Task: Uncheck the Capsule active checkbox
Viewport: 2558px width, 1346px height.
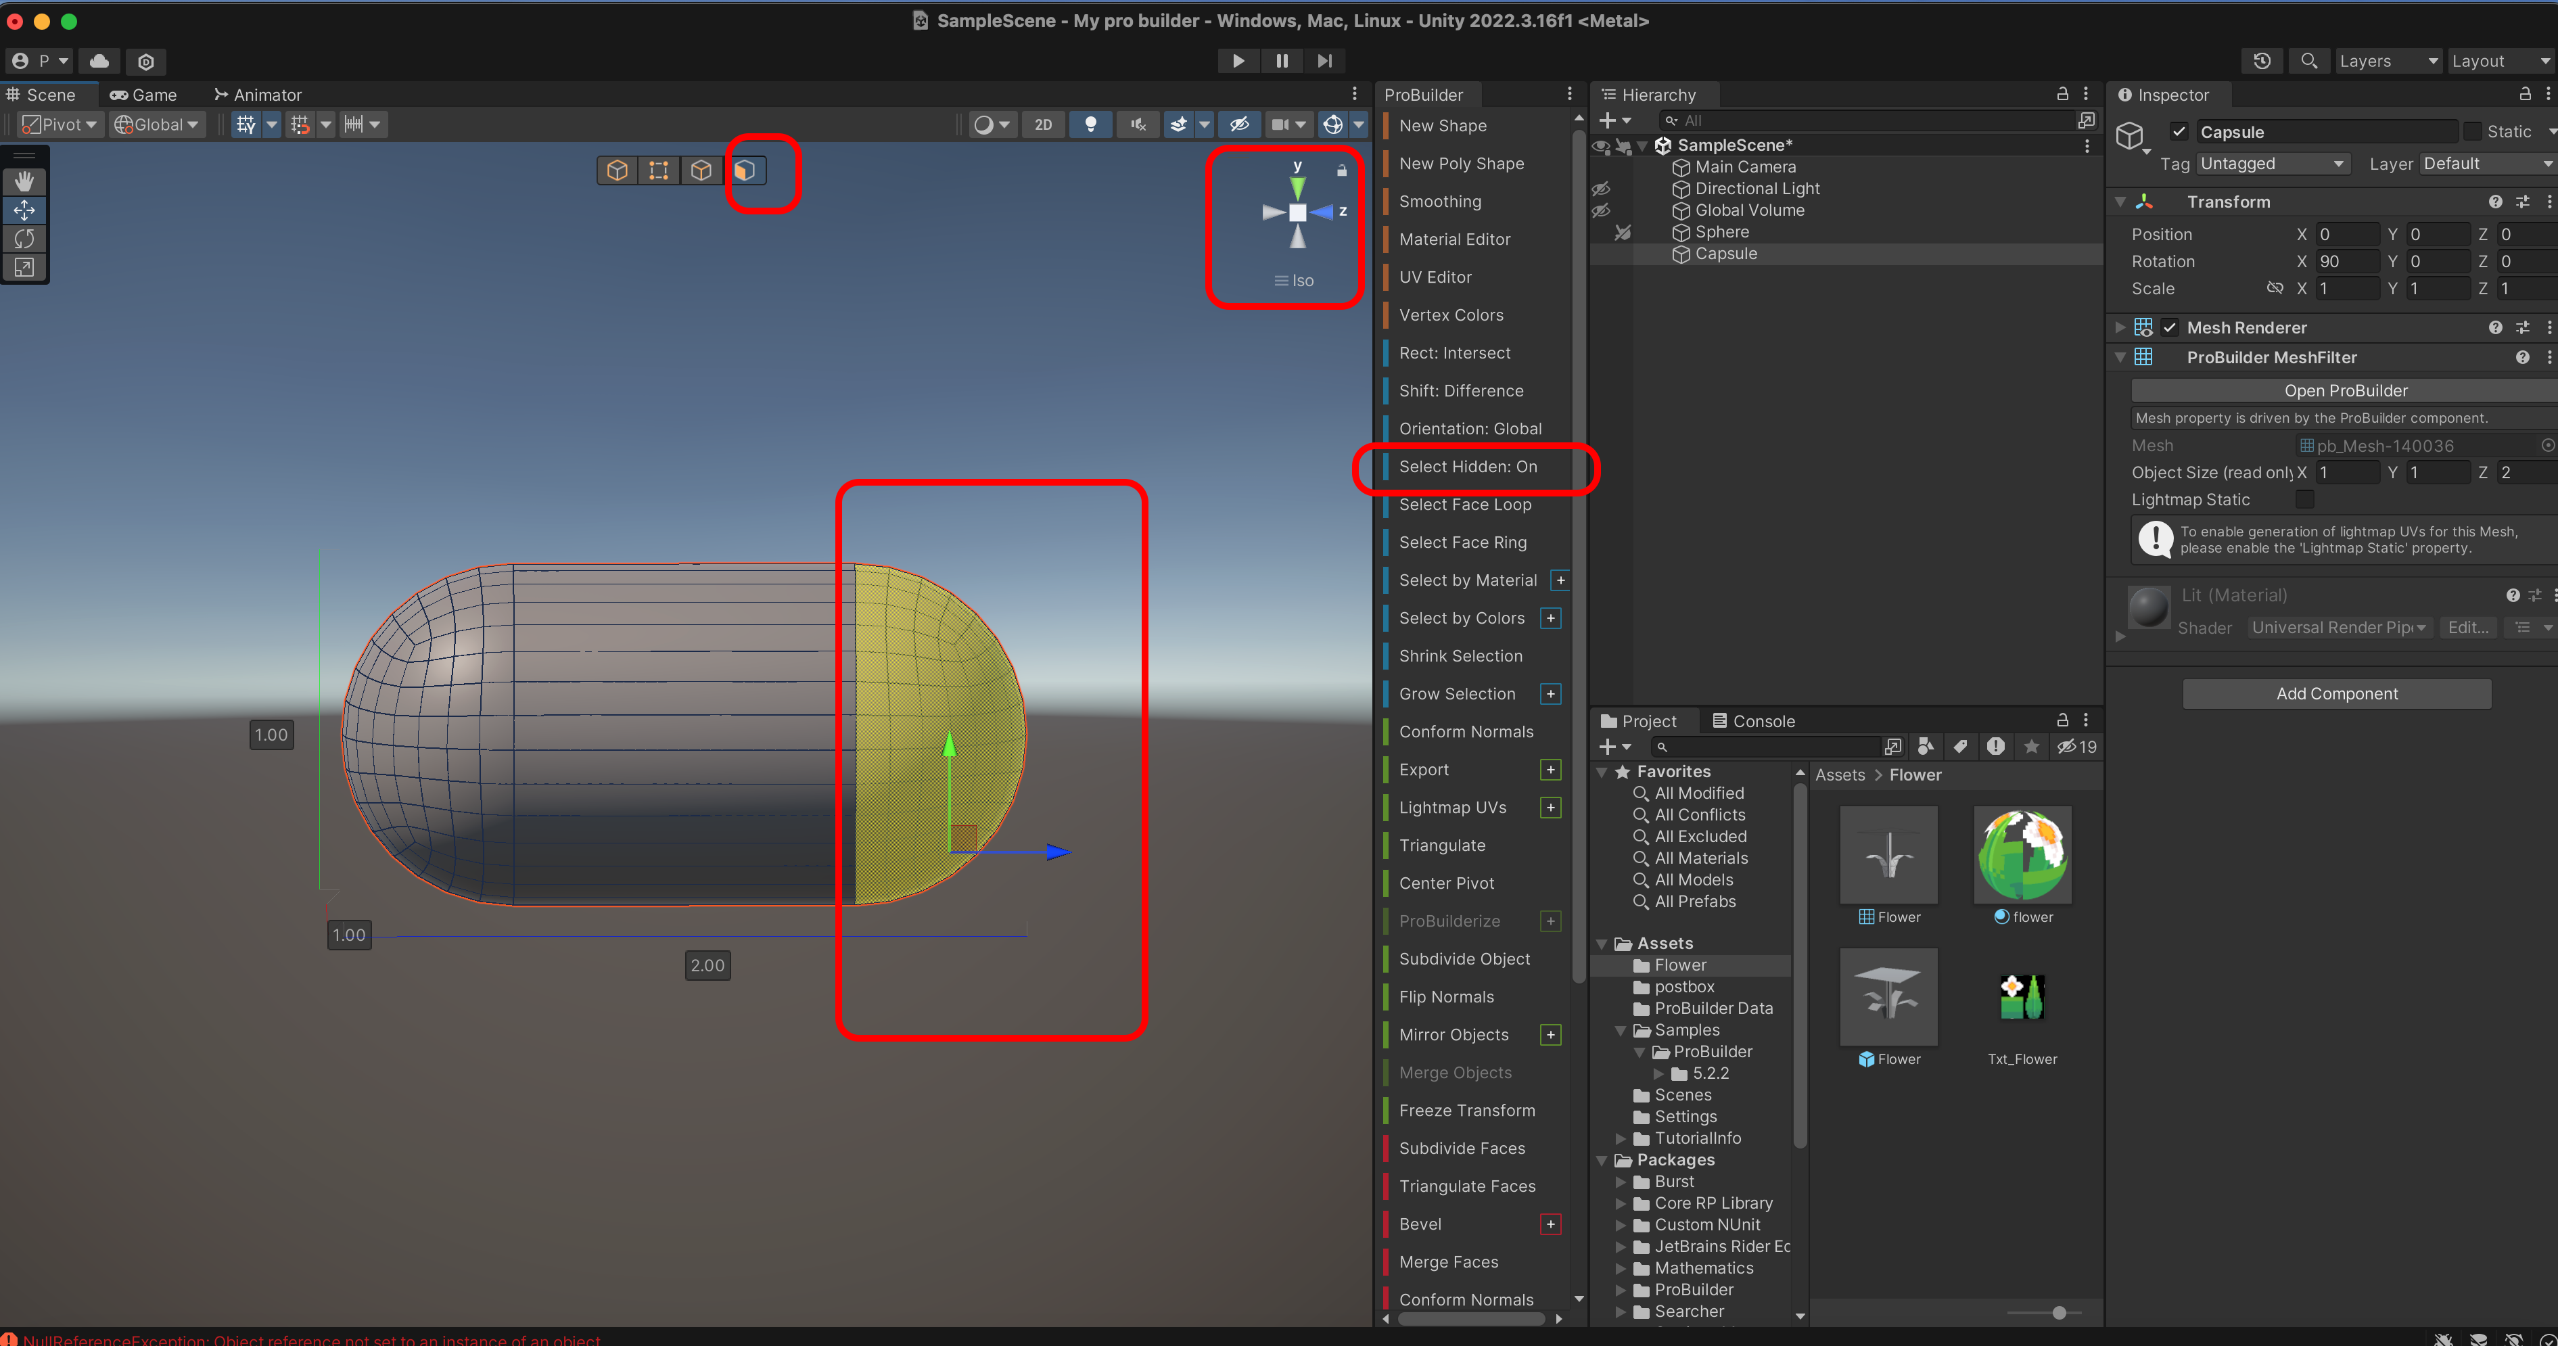Action: point(2179,131)
